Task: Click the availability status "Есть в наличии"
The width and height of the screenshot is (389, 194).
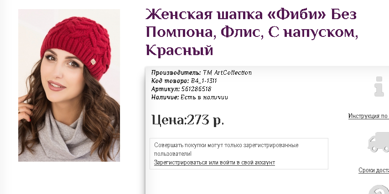Action: tap(204, 97)
